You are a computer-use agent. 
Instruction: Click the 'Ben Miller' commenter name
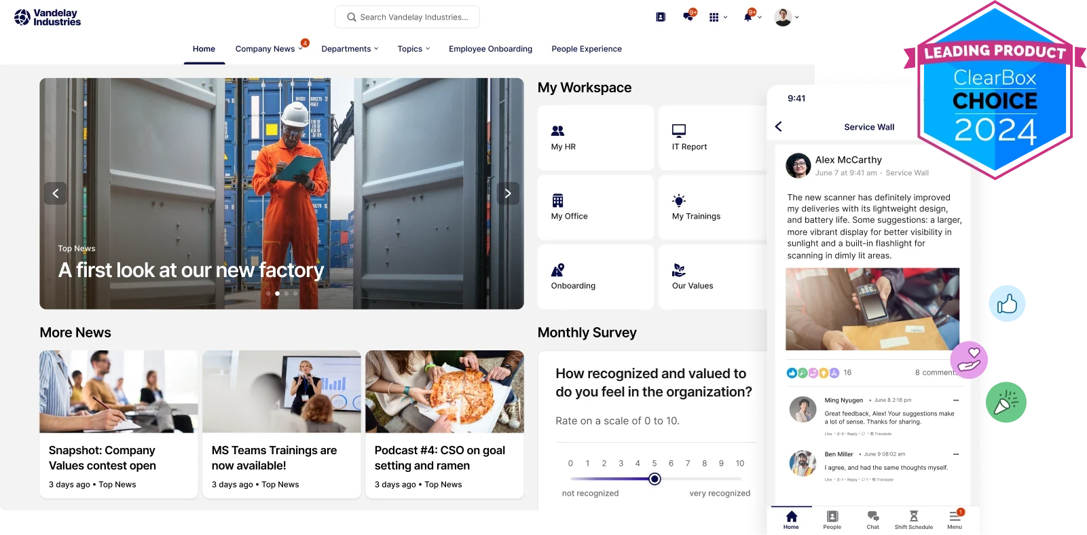pos(839,454)
